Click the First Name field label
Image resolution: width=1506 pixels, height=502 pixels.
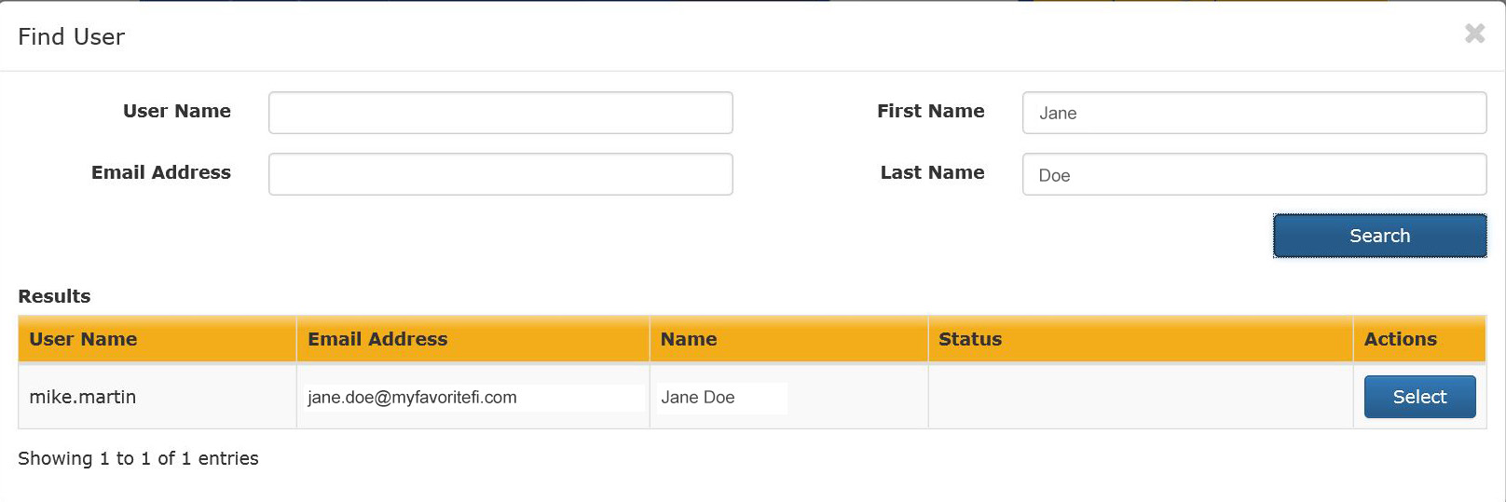(930, 111)
